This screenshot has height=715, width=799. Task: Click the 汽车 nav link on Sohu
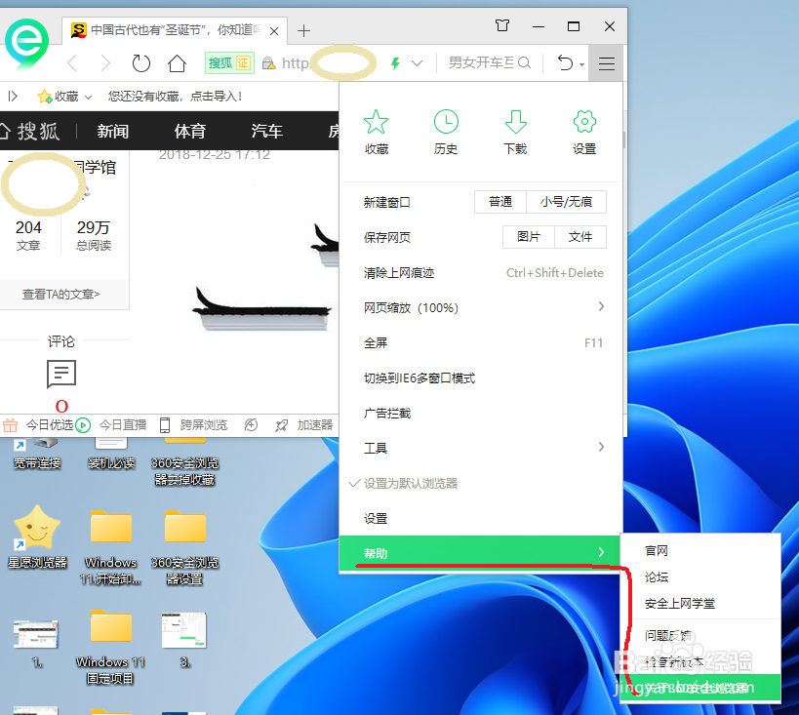(267, 132)
